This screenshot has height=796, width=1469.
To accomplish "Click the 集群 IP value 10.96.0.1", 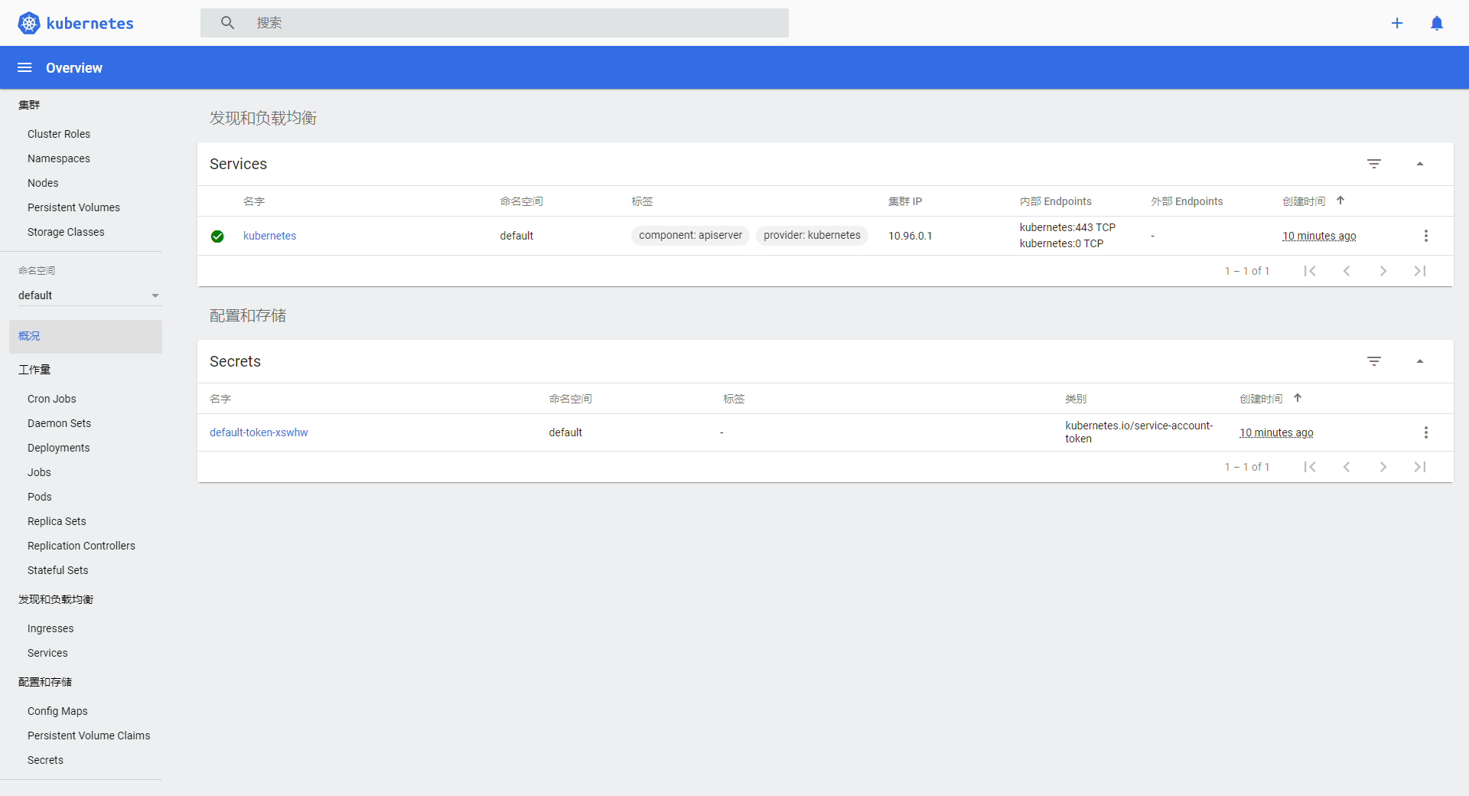I will tap(910, 236).
